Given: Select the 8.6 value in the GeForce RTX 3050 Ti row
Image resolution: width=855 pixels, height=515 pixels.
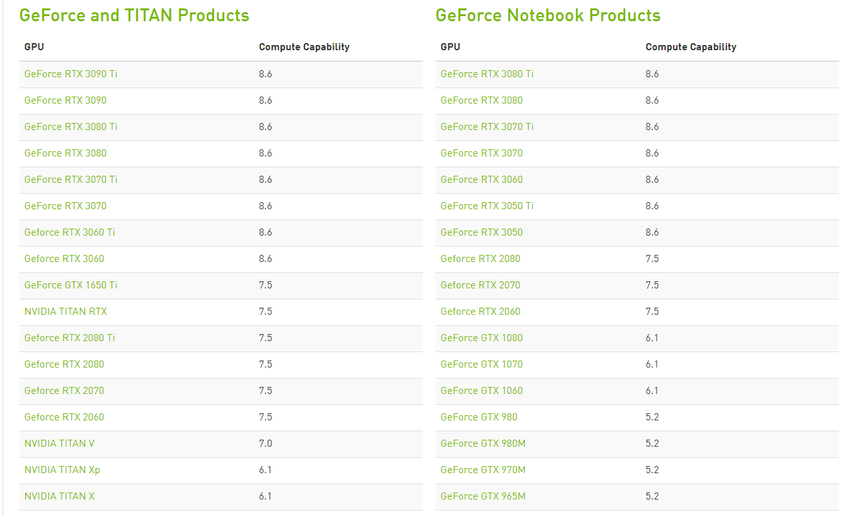Looking at the screenshot, I should (652, 206).
